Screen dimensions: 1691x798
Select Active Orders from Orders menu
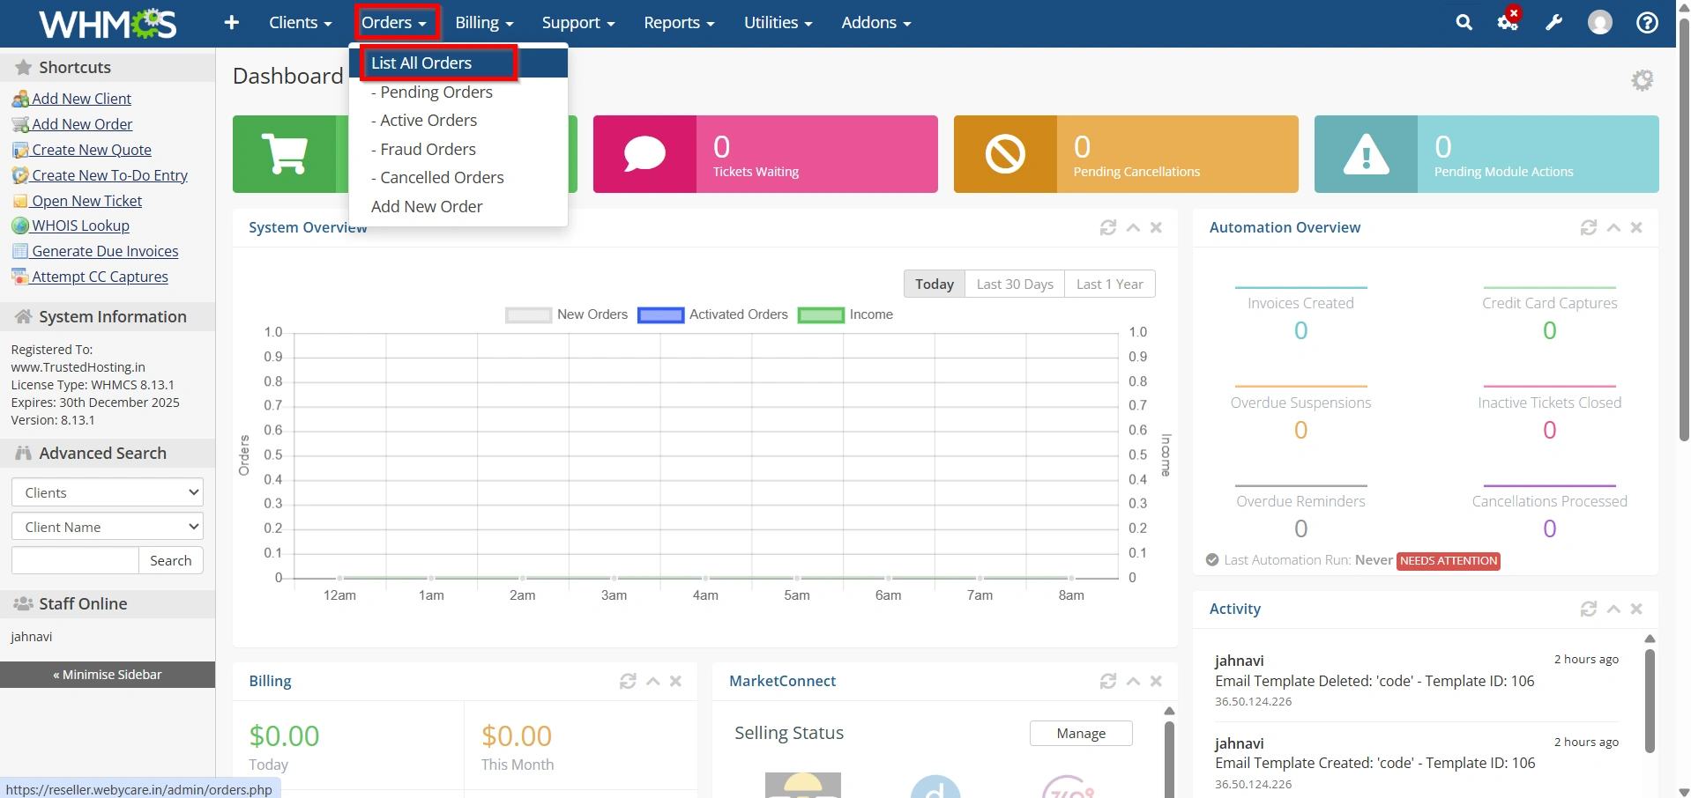pyautogui.click(x=458, y=121)
